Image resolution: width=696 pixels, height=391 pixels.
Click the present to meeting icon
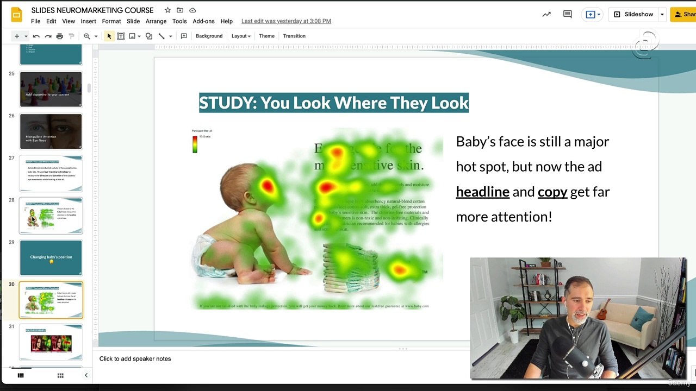591,15
